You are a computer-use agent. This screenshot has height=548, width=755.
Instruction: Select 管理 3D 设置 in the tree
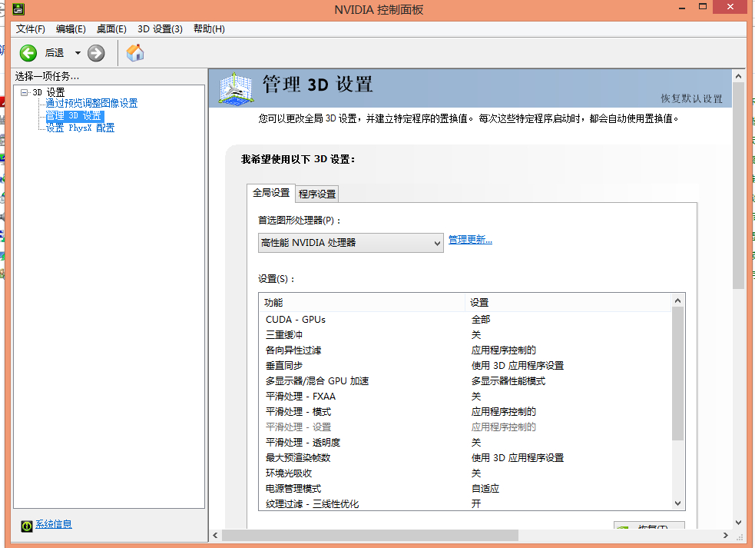point(75,116)
